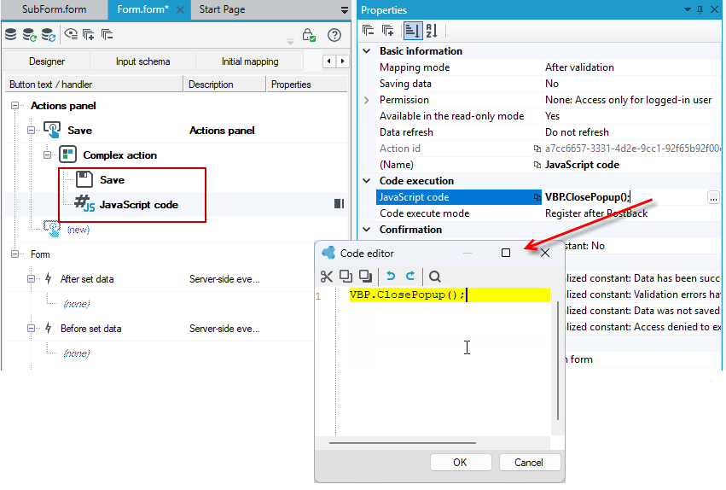Screen dimensions: 726x490
Task: Click the vertical scrollbar in Code editor
Action: pyautogui.click(x=557, y=360)
